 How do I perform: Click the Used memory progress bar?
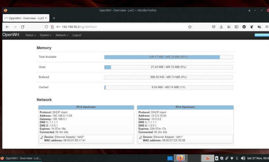[x=168, y=67]
